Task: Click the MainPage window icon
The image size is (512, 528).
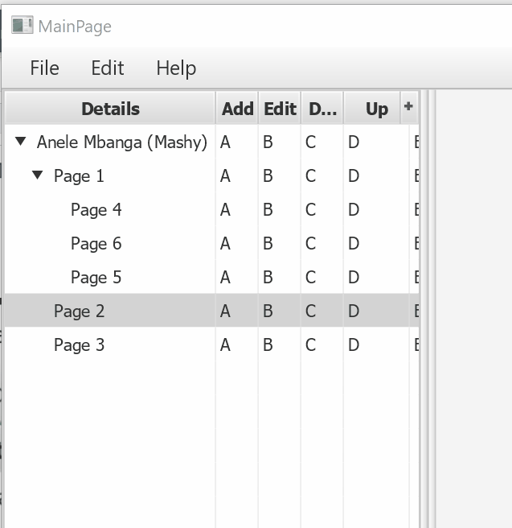Action: pyautogui.click(x=23, y=26)
